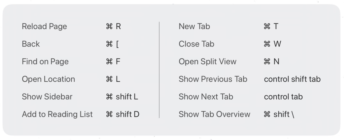Click the command symbol next to Back
The height and width of the screenshot is (140, 344).
109,44
